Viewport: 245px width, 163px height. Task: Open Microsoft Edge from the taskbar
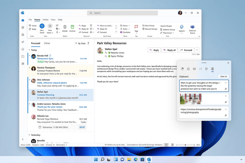tap(136, 160)
